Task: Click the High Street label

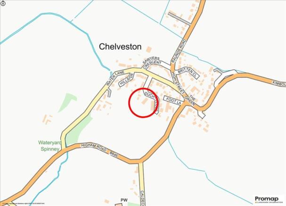Action: 178,82
